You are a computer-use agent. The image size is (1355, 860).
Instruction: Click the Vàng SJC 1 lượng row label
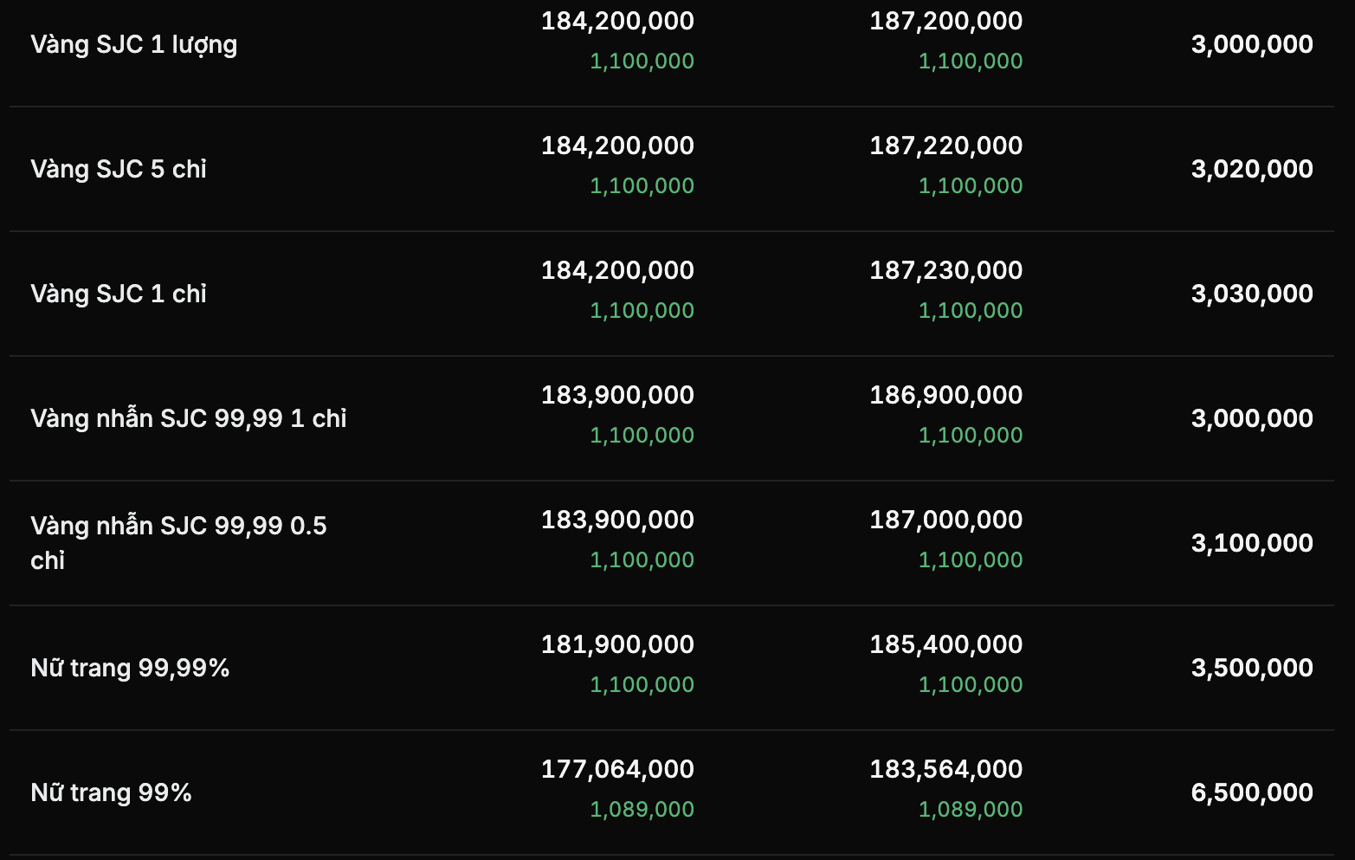click(x=133, y=44)
